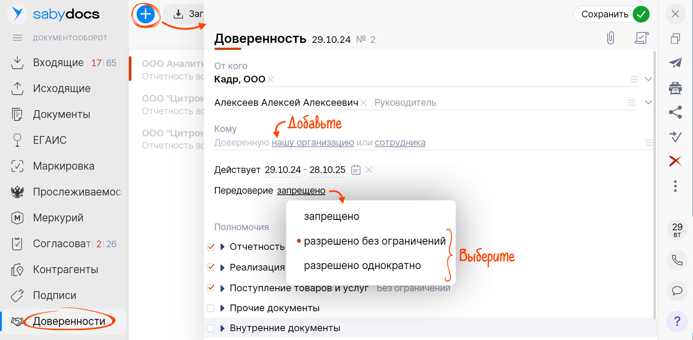
Task: Click the share icon in right toolbar
Action: [x=675, y=112]
